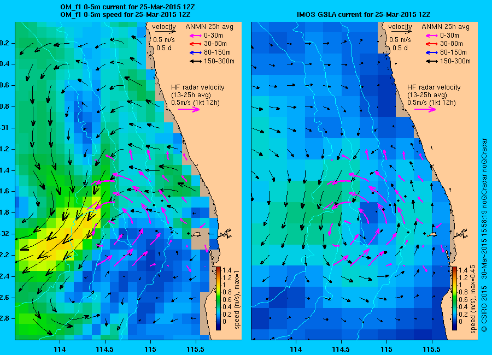Screen dimensions: 492x355
Task: Click the vertical CSIRO 2015 copyright timestamp text
Action: coord(484,235)
